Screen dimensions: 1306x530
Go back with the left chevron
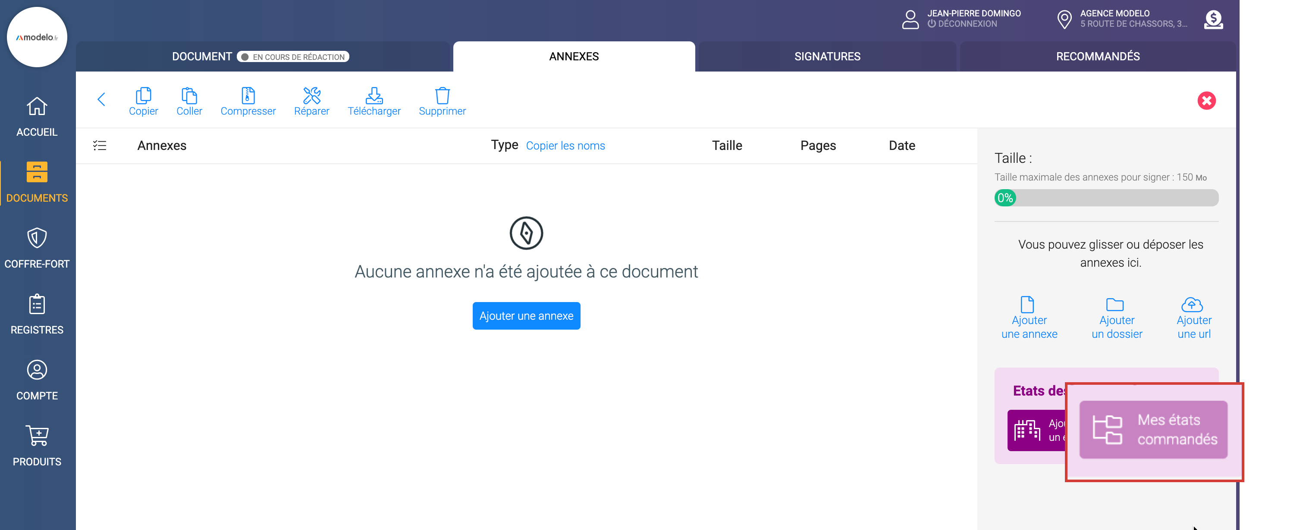click(x=101, y=99)
